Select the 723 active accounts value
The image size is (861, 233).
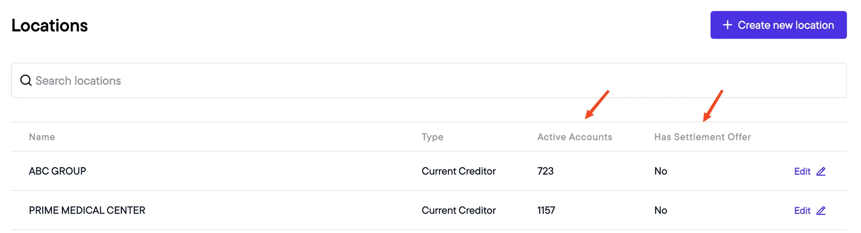point(545,171)
